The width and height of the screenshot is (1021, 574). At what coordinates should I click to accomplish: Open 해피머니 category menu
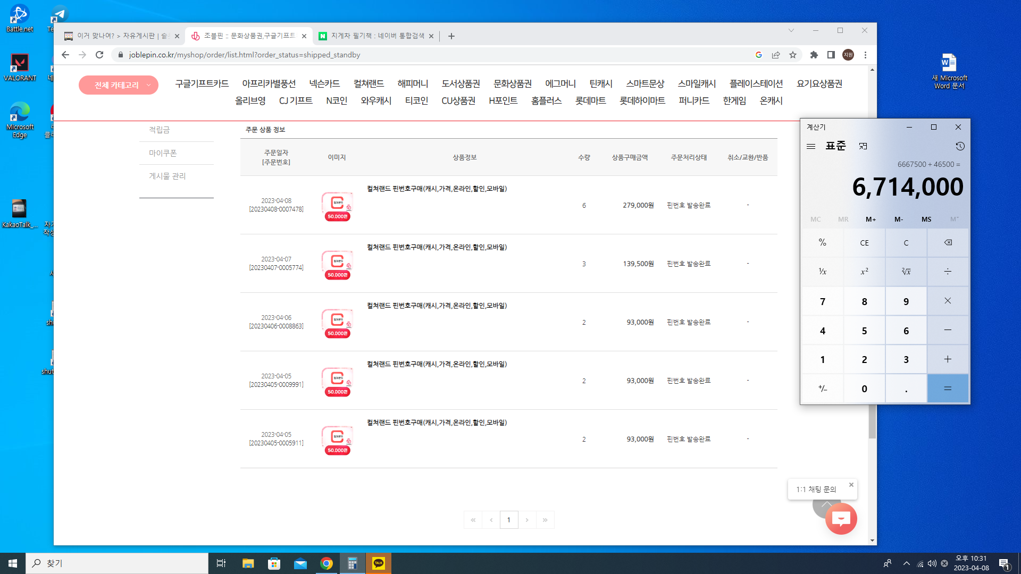click(413, 83)
